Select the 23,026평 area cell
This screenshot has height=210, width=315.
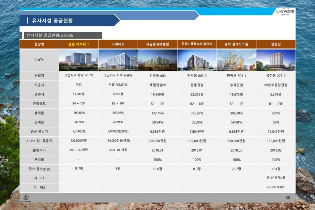(197, 94)
